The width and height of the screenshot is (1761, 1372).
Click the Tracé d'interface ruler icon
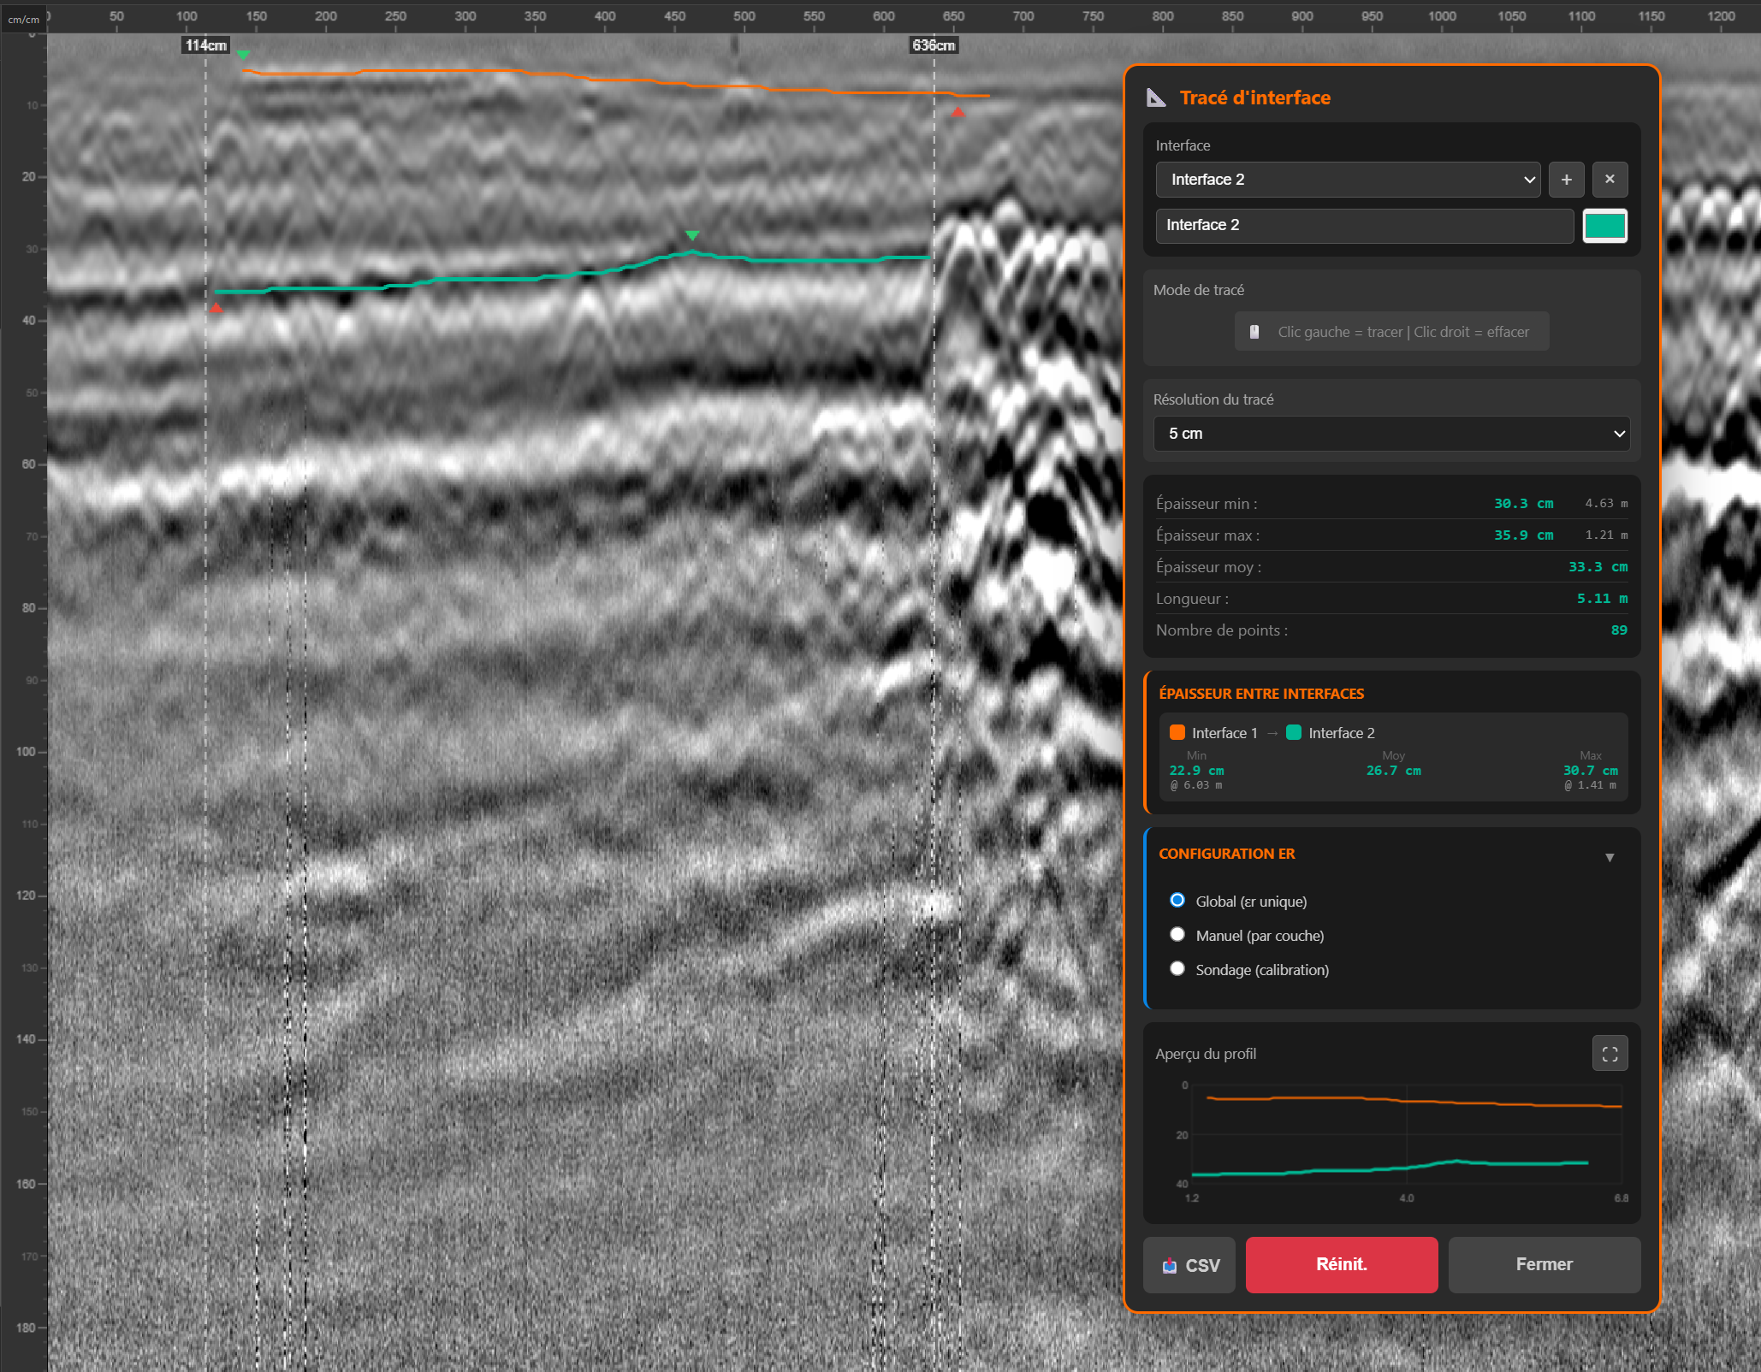[x=1157, y=98]
